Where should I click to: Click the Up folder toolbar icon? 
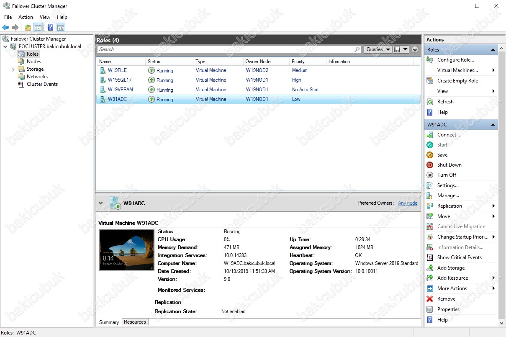click(28, 28)
